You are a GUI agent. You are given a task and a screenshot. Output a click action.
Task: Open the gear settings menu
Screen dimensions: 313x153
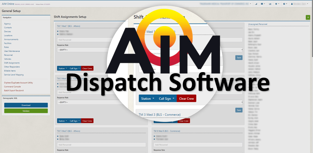pyautogui.click(x=277, y=4)
